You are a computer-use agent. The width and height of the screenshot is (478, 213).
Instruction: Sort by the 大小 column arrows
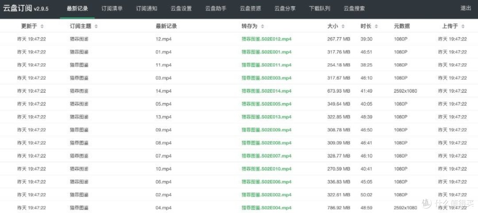(x=343, y=27)
